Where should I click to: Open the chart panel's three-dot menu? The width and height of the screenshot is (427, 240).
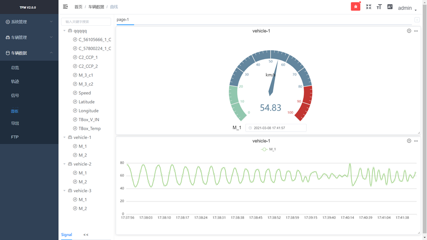pyautogui.click(x=416, y=141)
